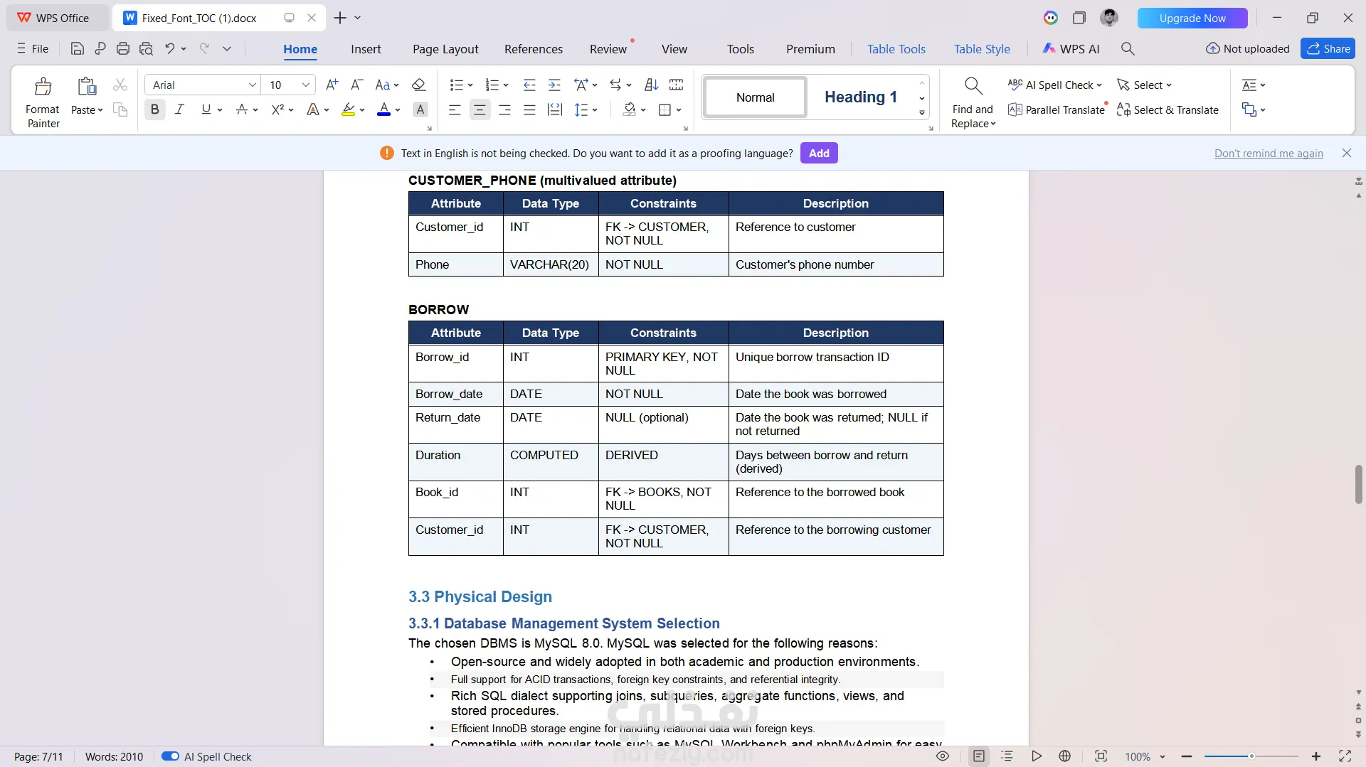This screenshot has height=767, width=1366.
Task: Click the Find and Replace magnifier icon
Action: pos(973,86)
